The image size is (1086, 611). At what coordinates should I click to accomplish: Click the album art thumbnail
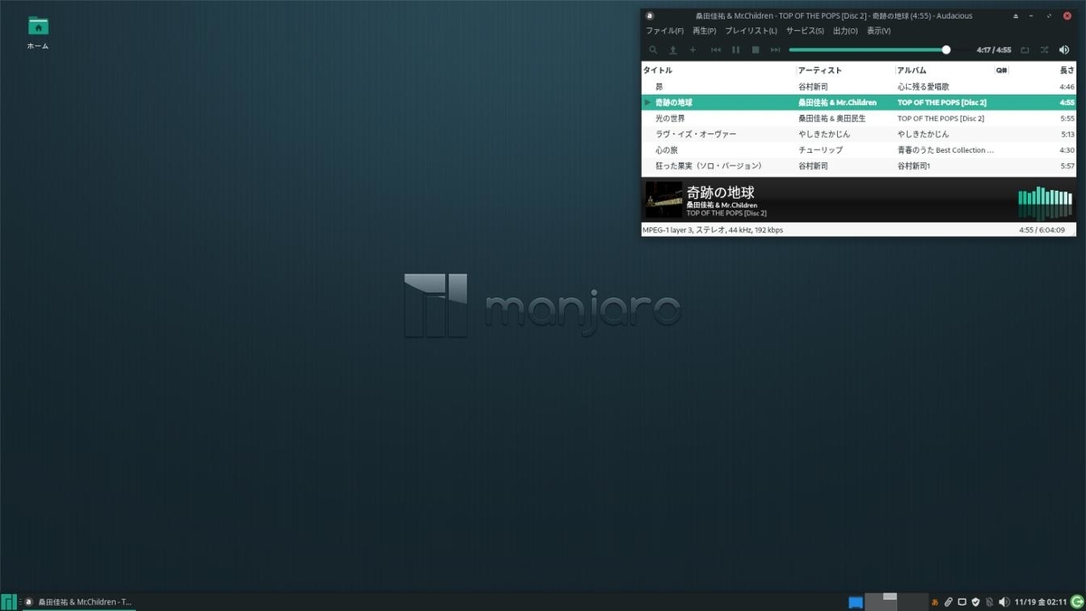pos(662,199)
